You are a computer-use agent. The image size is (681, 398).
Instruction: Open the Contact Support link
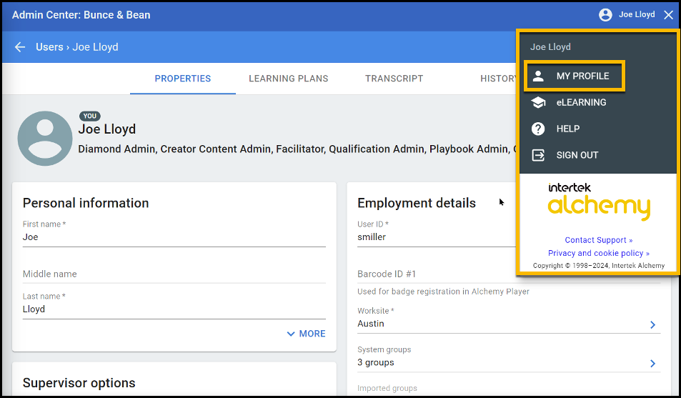tap(598, 240)
